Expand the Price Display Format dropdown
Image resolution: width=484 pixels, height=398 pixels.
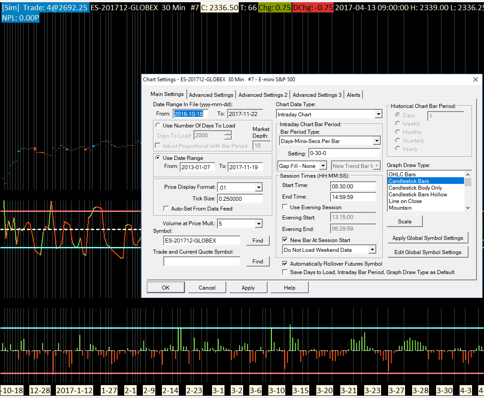259,187
